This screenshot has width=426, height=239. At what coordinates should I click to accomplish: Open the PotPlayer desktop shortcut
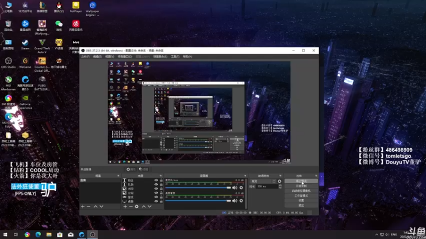76,7
